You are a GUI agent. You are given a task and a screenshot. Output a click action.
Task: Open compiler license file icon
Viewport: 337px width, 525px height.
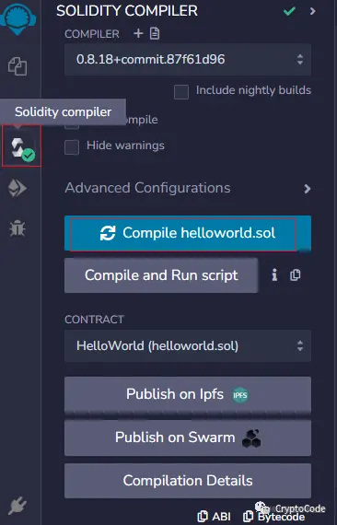(x=155, y=33)
